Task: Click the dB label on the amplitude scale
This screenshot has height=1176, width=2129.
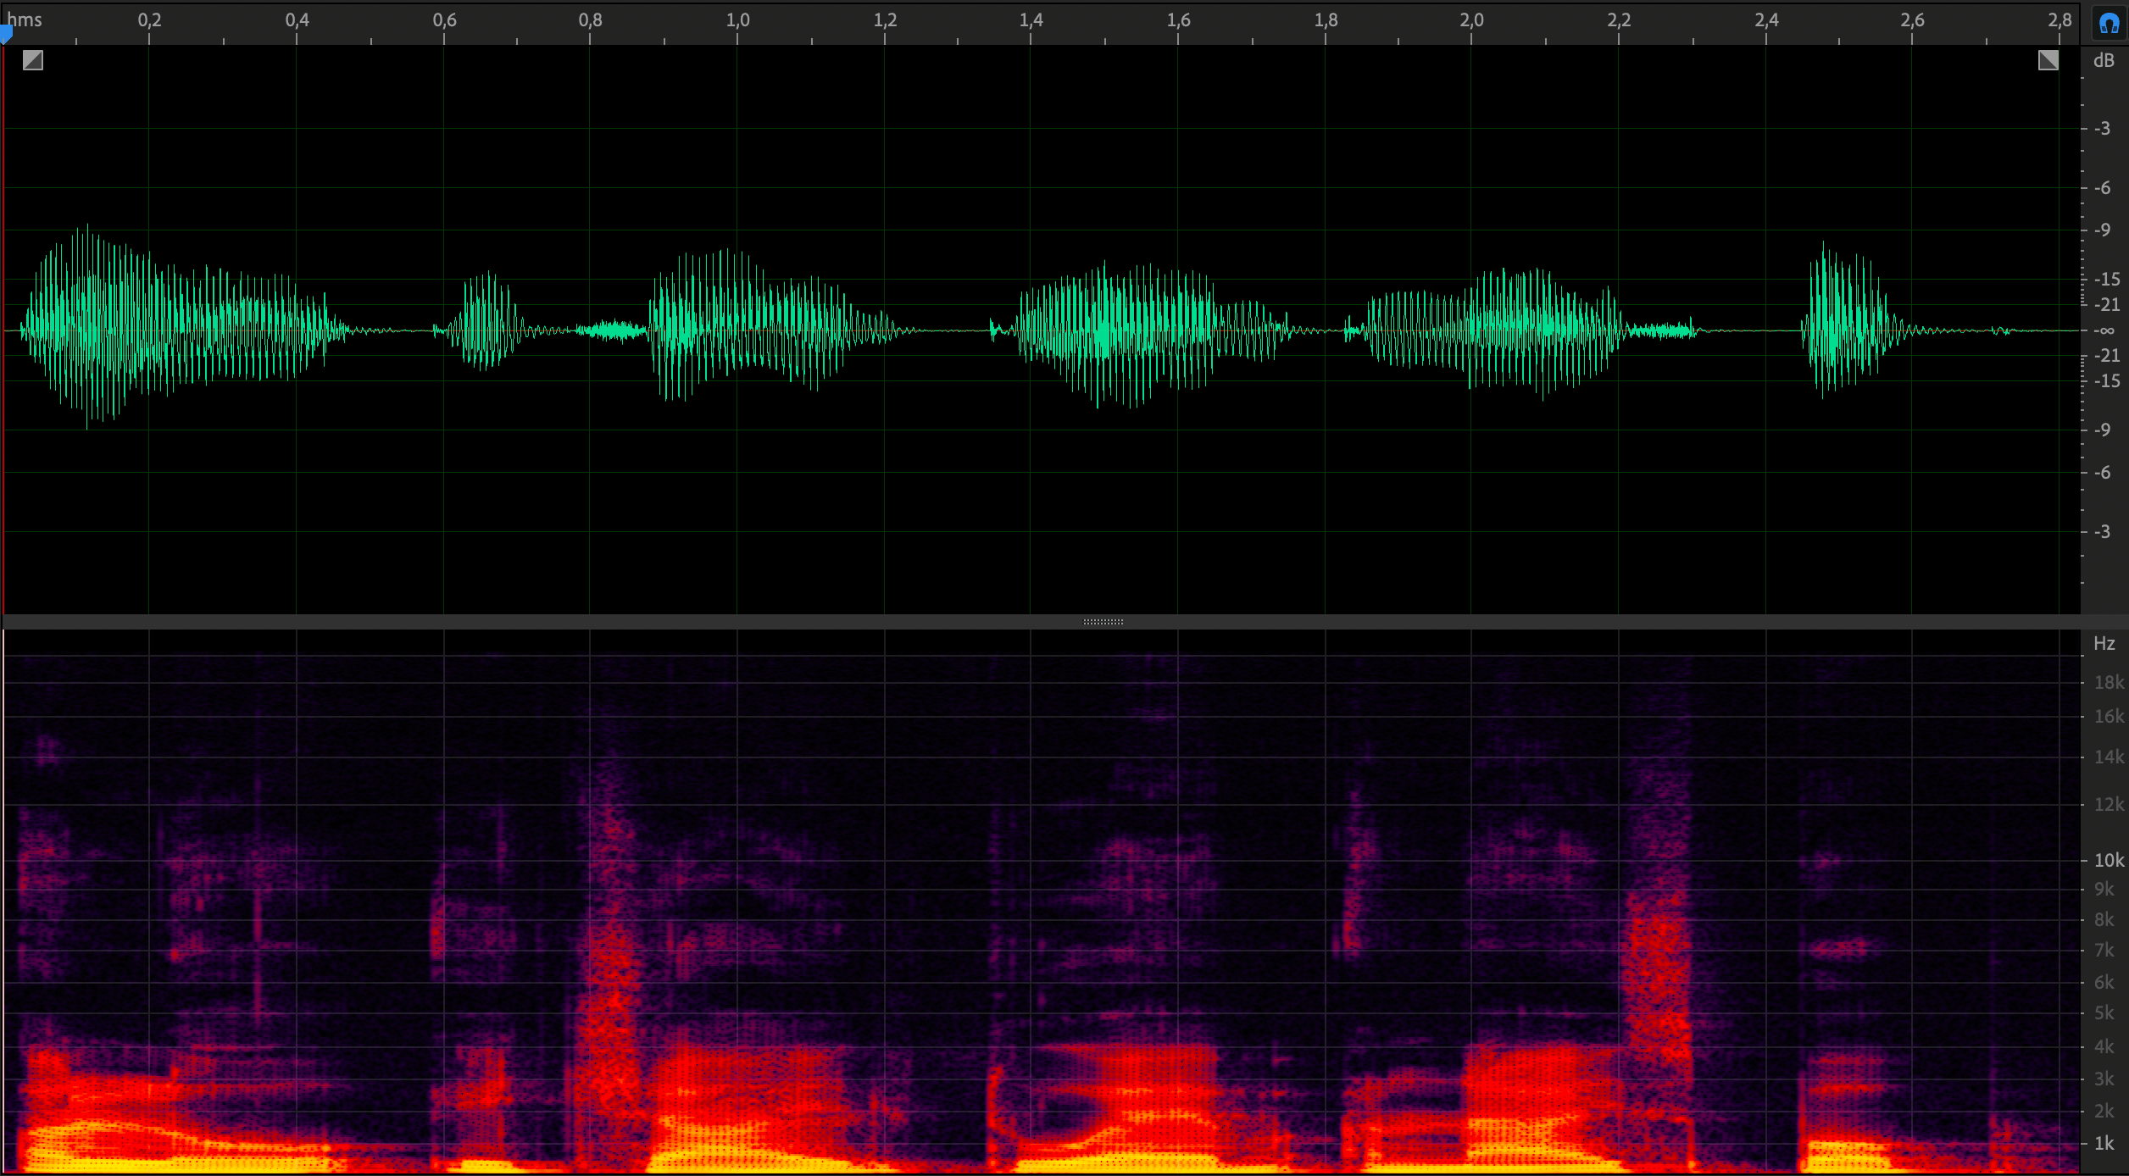Action: [x=2104, y=60]
